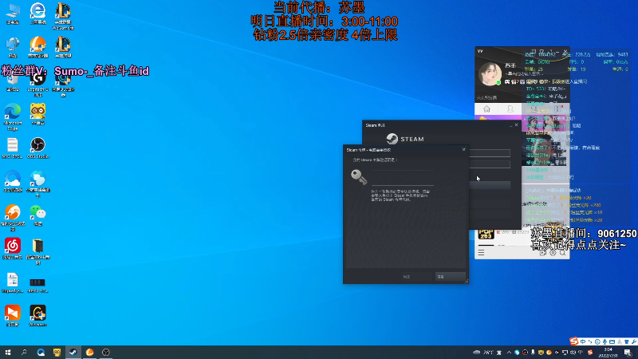
Task: Open the hamburger menu in YY window
Action: (x=481, y=253)
